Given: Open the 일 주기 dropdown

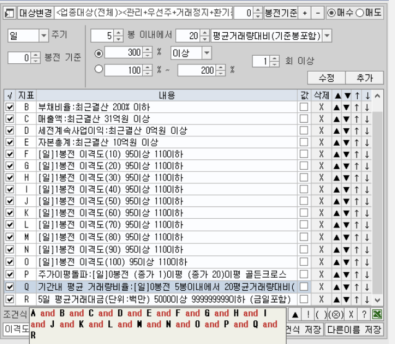Looking at the screenshot, I should [43, 36].
